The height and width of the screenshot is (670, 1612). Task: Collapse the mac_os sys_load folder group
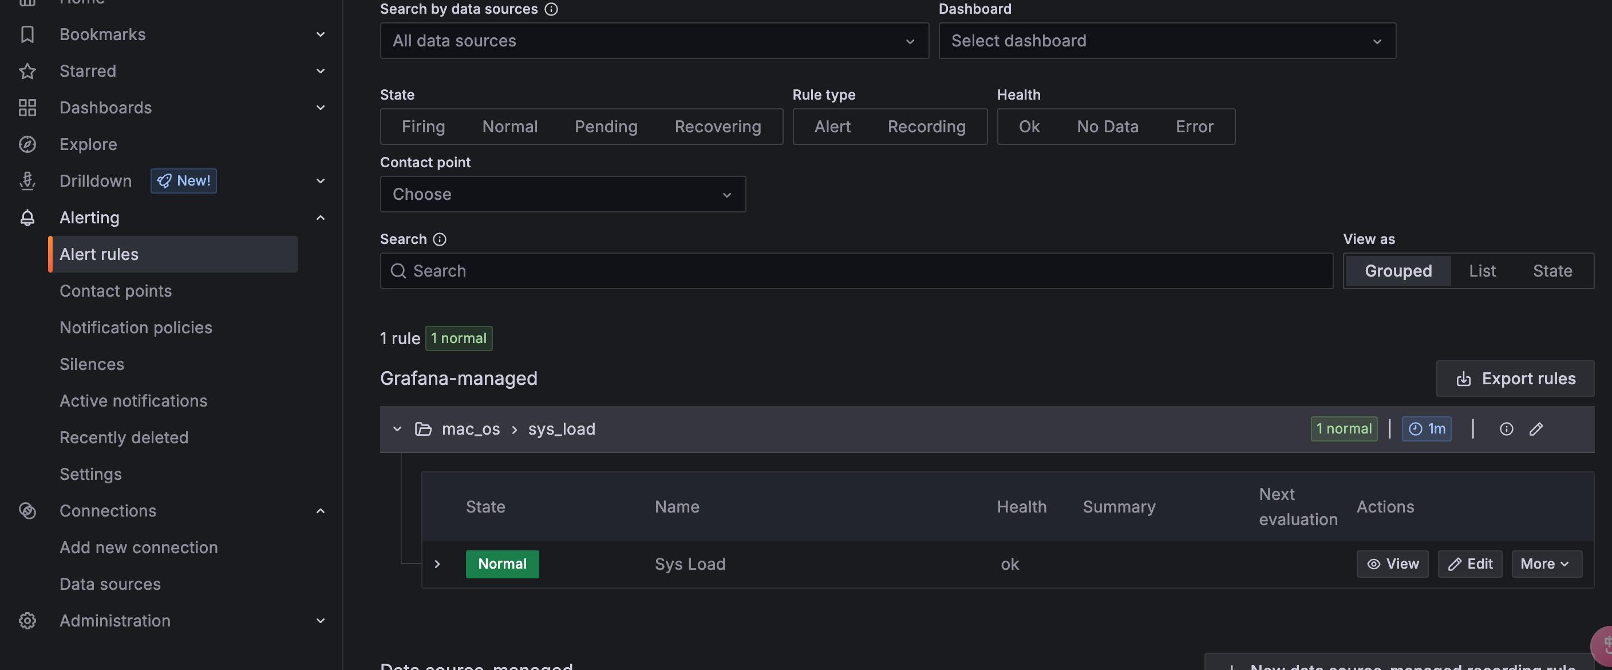pyautogui.click(x=397, y=429)
